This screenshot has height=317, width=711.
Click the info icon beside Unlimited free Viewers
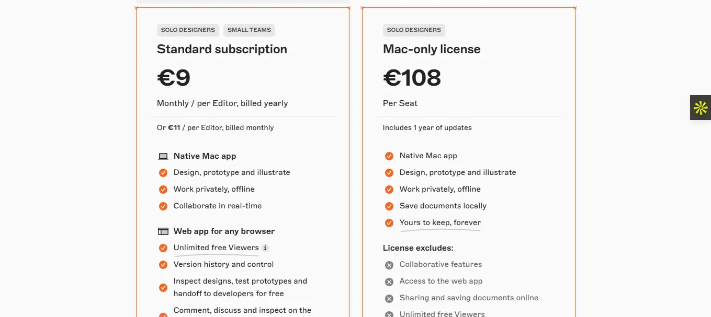coord(265,248)
